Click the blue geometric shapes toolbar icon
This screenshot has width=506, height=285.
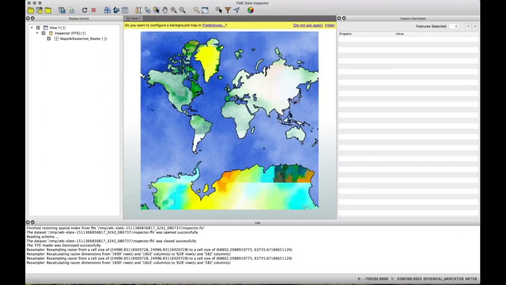[108, 10]
